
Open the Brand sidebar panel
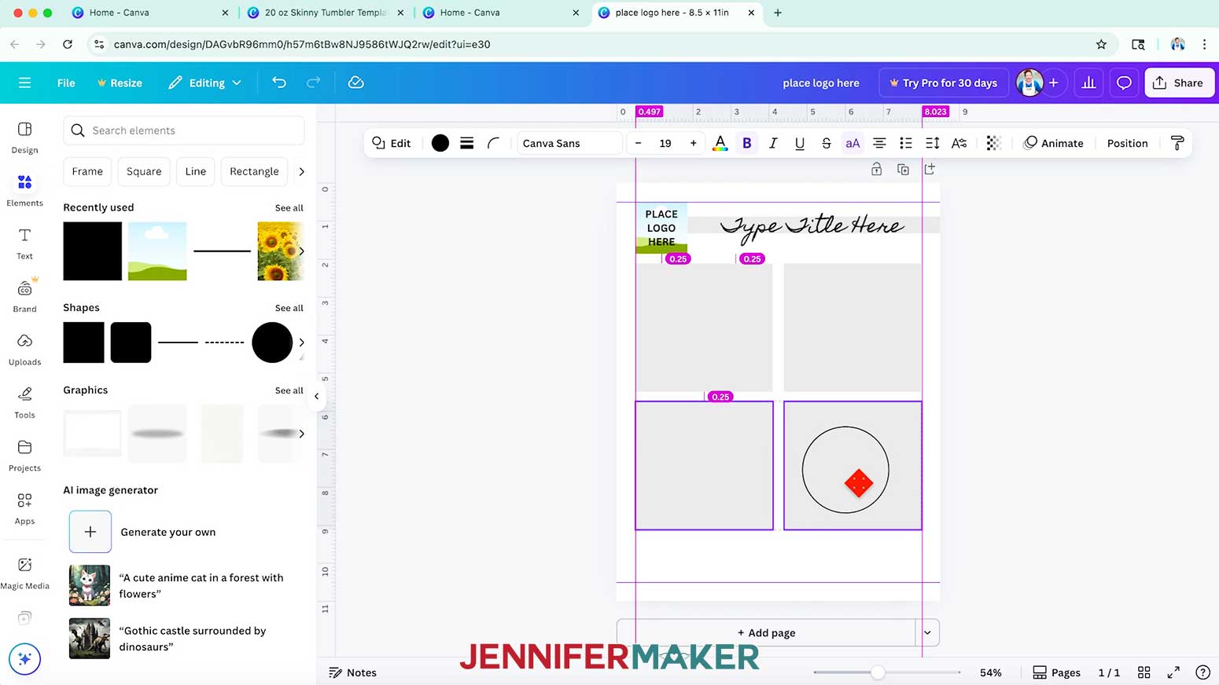pos(24,296)
